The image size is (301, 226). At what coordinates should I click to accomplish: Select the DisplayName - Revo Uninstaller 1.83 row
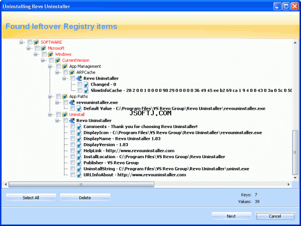point(122,138)
